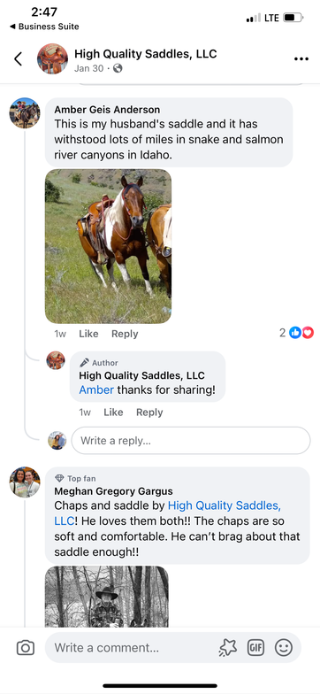Tap Meghan Gregory Gargus's profile avatar

tap(25, 482)
